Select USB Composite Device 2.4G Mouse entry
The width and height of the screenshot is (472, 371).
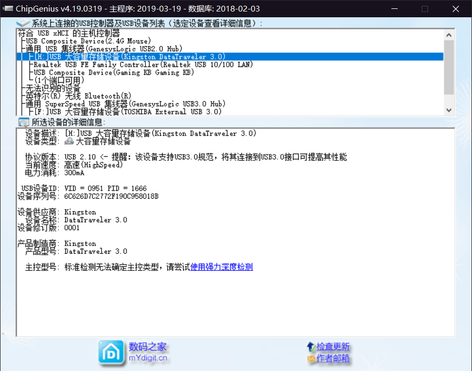(88, 41)
